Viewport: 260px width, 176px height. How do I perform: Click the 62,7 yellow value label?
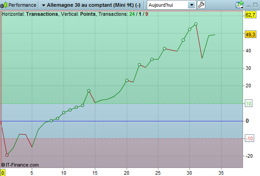[x=251, y=15]
